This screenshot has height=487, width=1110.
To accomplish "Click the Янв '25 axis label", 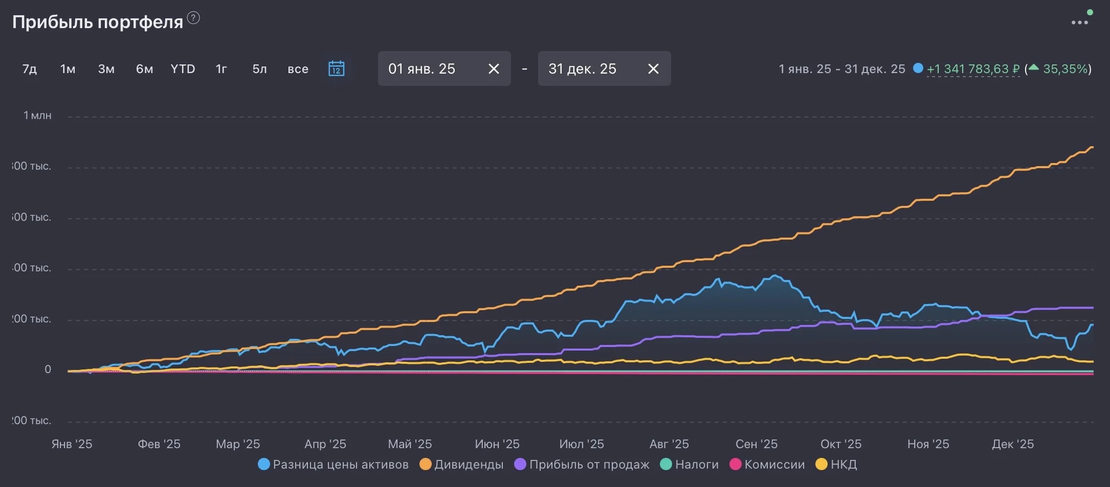I will pos(72,444).
